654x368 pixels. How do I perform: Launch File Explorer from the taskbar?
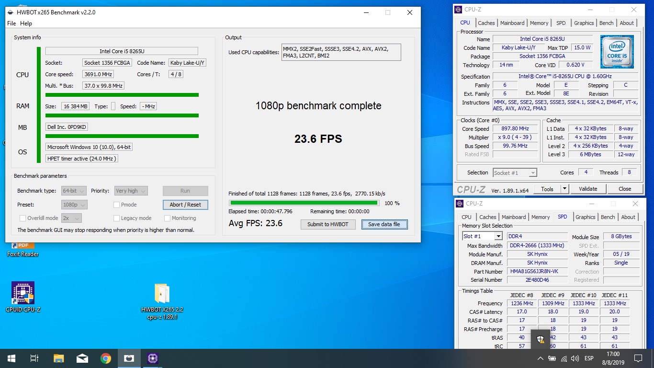coord(58,358)
